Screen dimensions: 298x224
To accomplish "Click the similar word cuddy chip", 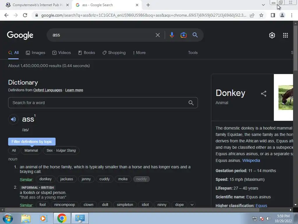I will (x=104, y=179).
